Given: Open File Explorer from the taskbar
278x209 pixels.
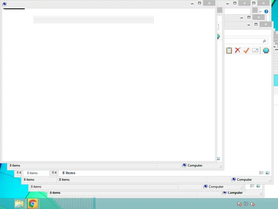Looking at the screenshot, I should click(19, 204).
